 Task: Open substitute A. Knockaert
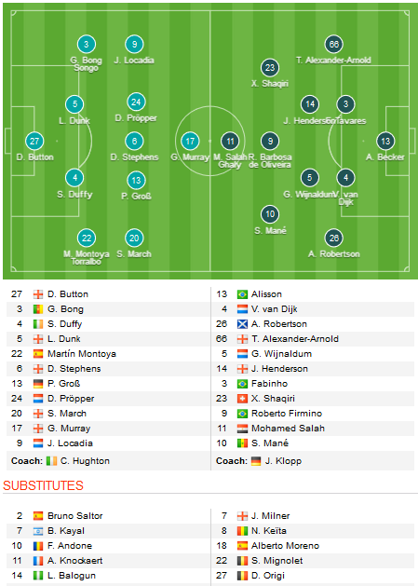74,561
